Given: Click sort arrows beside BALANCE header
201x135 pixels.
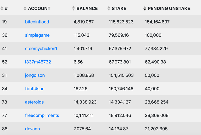Looking at the screenshot, I should [x=74, y=8].
